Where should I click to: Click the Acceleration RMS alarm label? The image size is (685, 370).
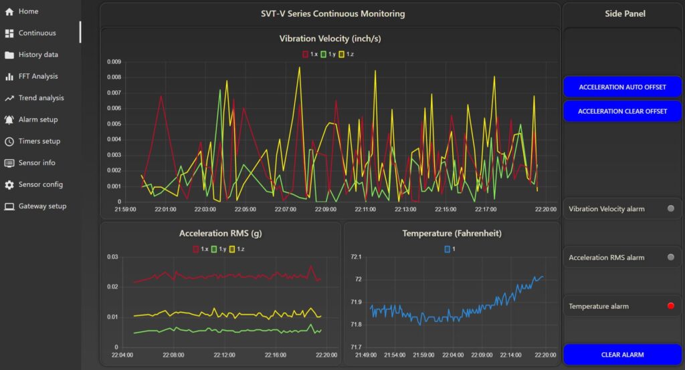coord(606,258)
